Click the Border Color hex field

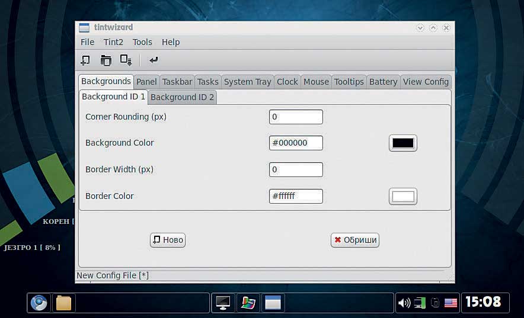tap(296, 196)
